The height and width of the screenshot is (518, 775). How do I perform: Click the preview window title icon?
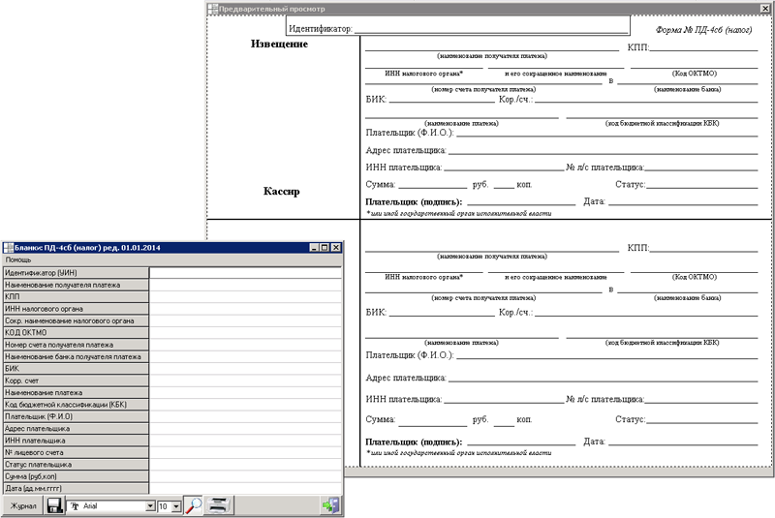click(x=213, y=9)
